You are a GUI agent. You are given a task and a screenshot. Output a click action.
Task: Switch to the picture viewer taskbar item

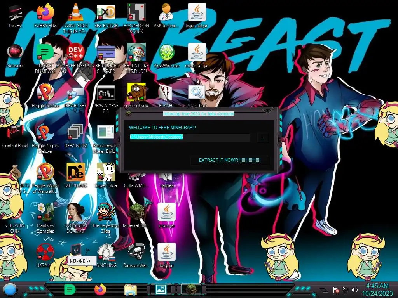pyautogui.click(x=161, y=289)
